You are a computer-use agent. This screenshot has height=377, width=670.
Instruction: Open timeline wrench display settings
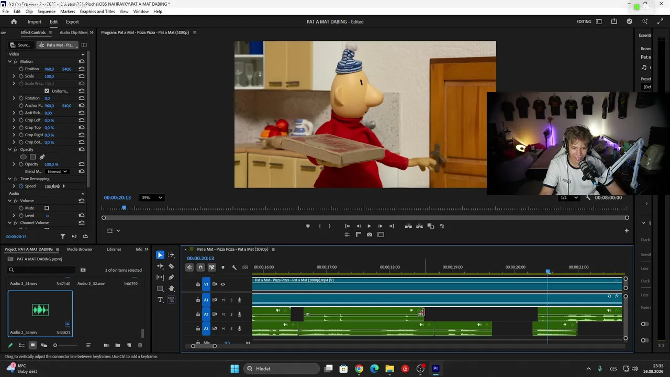pos(234,268)
